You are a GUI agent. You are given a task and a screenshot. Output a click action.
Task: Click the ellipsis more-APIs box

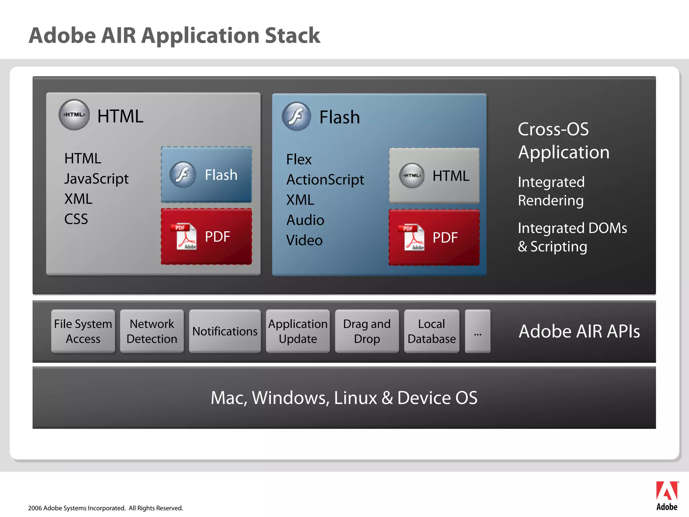point(477,331)
